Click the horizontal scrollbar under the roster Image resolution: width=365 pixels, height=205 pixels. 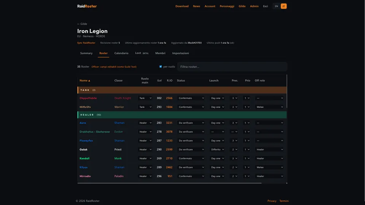[x=170, y=183]
